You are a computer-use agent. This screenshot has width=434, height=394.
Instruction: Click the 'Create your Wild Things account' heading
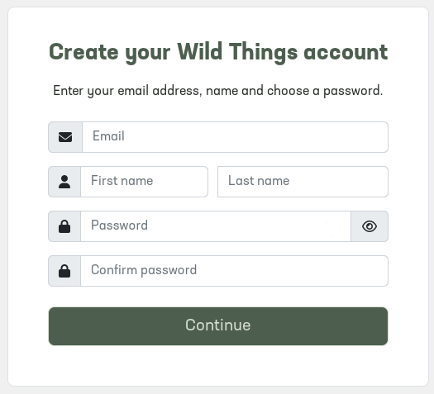(x=218, y=53)
